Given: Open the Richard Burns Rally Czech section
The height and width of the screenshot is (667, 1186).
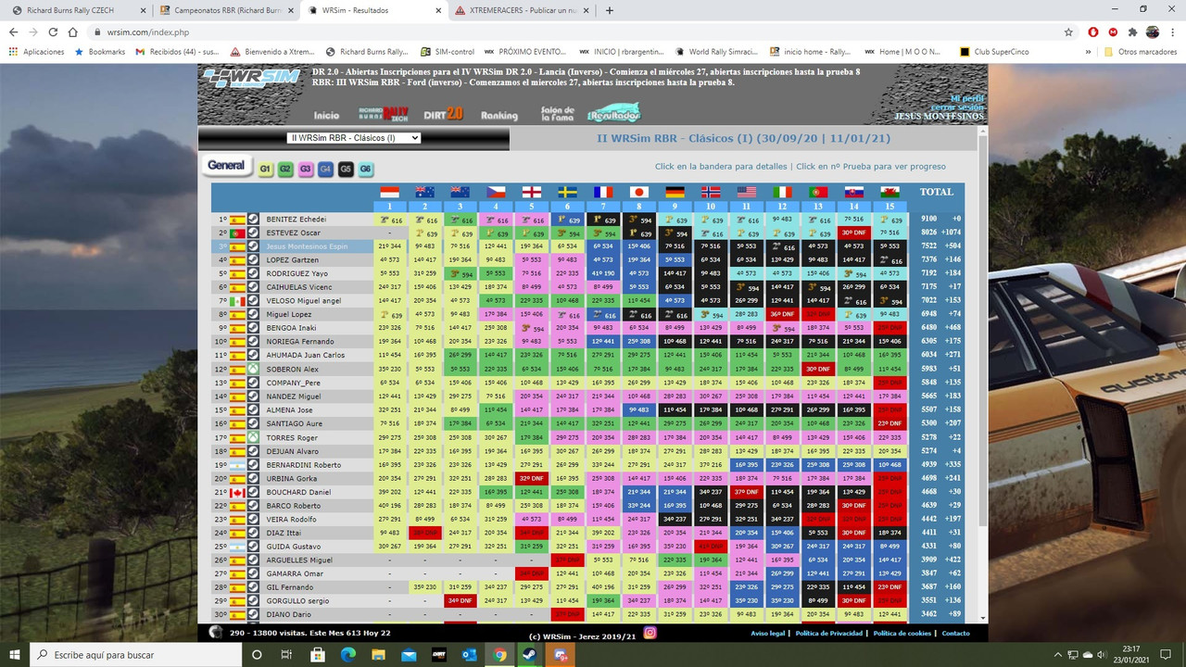Looking at the screenshot, I should pyautogui.click(x=384, y=114).
